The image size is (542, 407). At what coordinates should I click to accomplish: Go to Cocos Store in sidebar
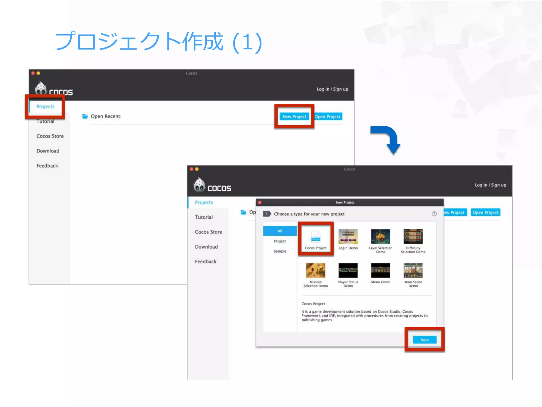coord(208,232)
